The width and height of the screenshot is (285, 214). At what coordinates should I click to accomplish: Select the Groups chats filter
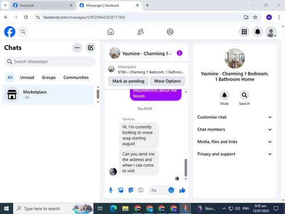coord(48,78)
